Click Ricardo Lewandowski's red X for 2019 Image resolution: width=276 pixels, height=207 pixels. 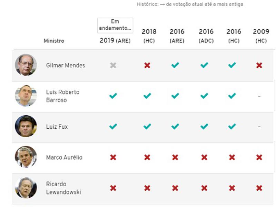pyautogui.click(x=113, y=188)
